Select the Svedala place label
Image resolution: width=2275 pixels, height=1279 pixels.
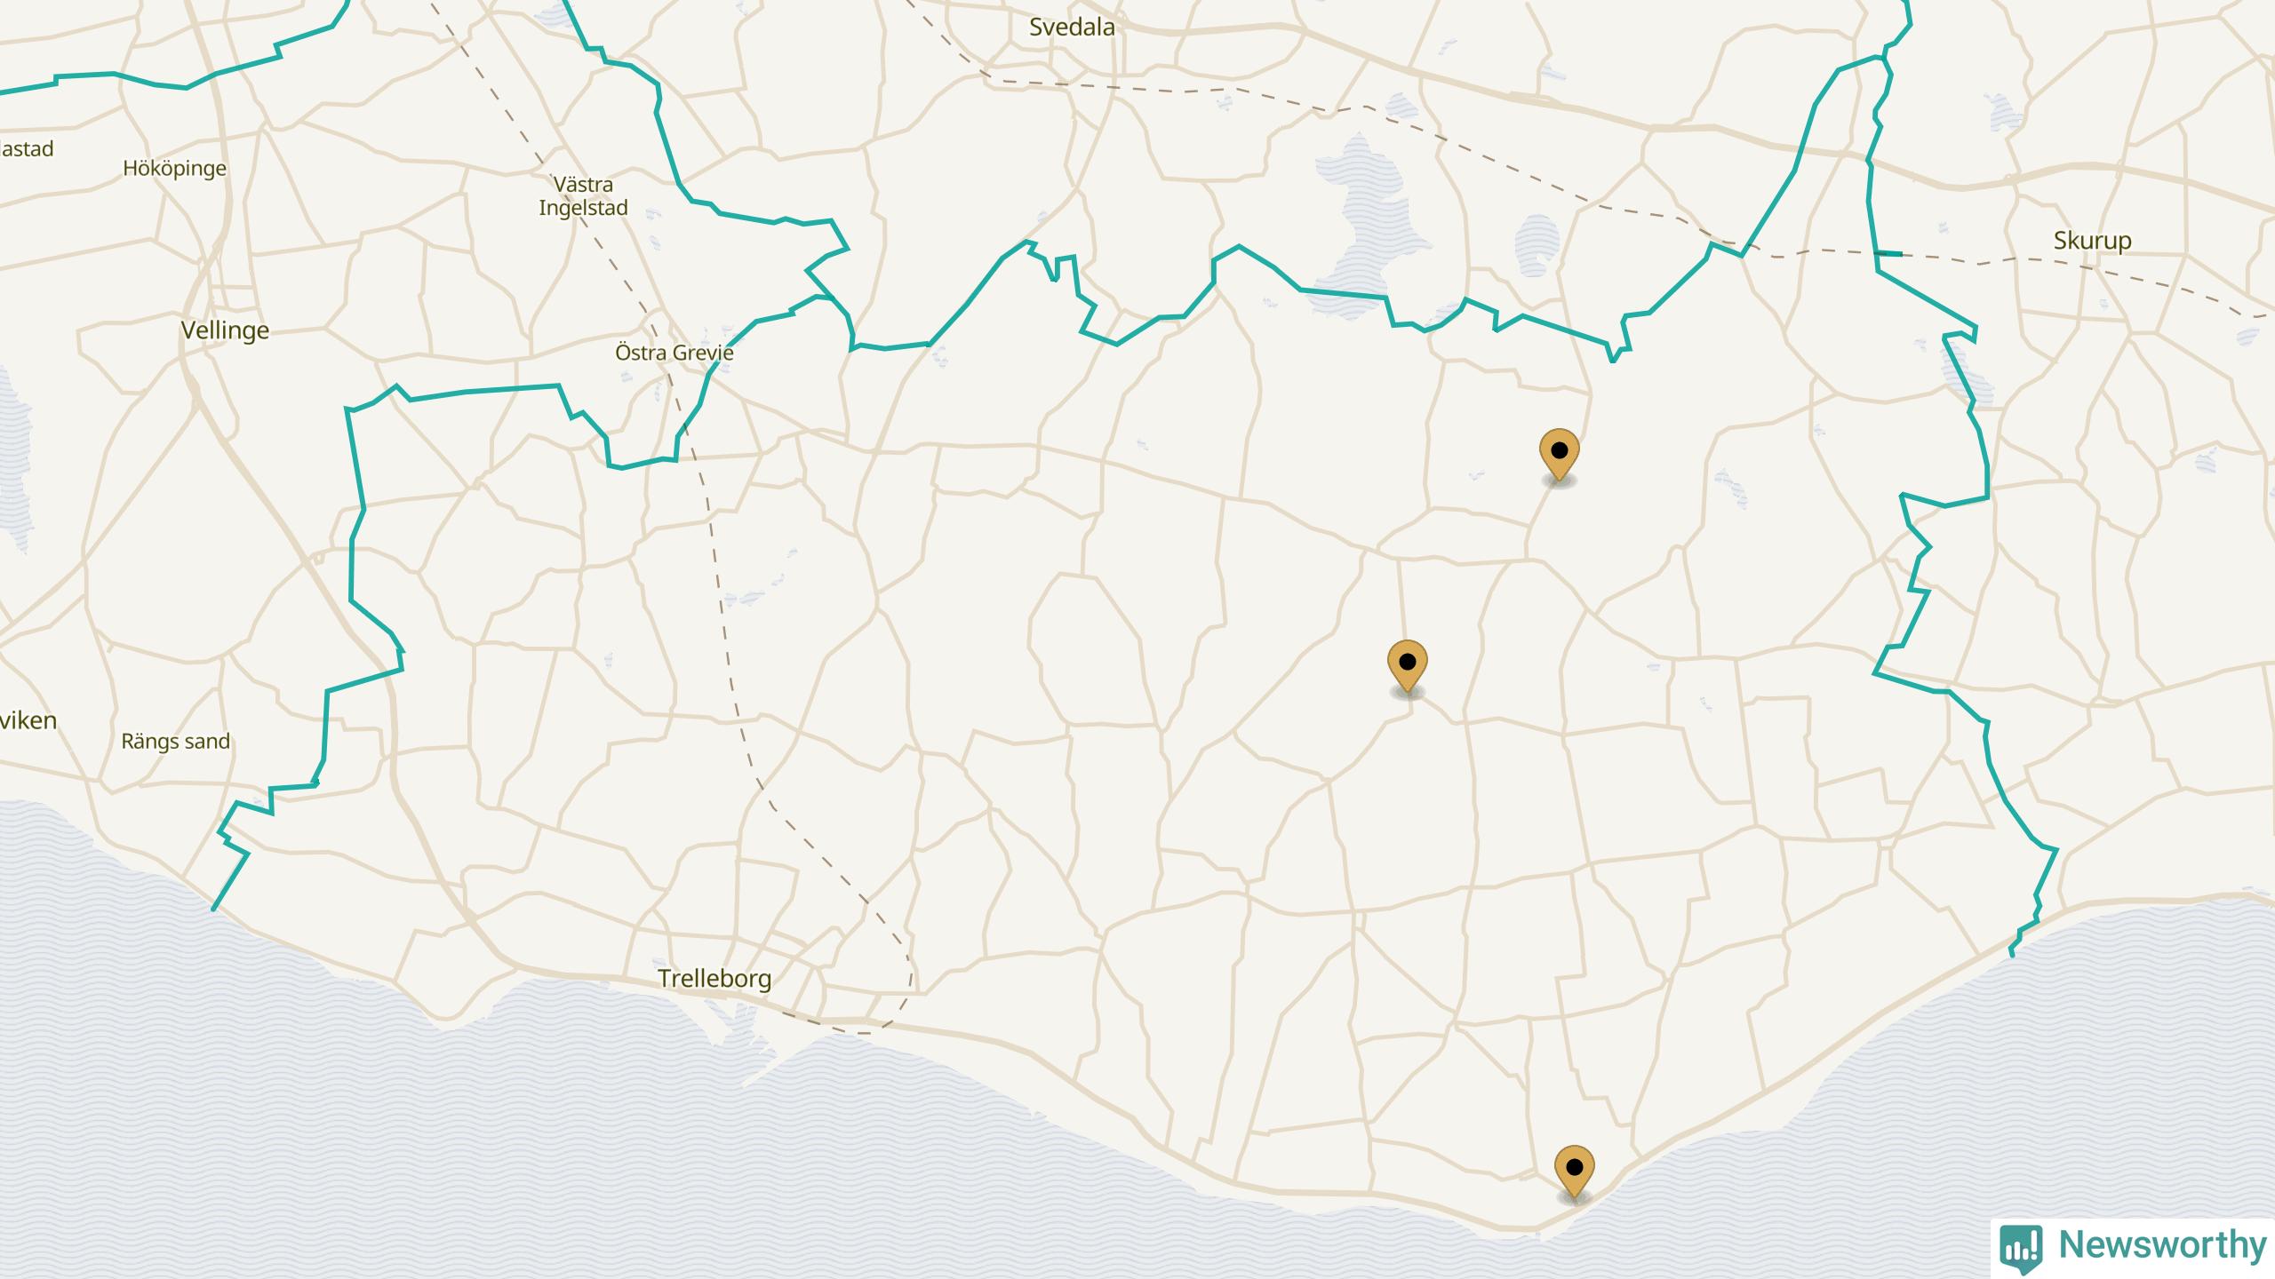coord(1072,28)
